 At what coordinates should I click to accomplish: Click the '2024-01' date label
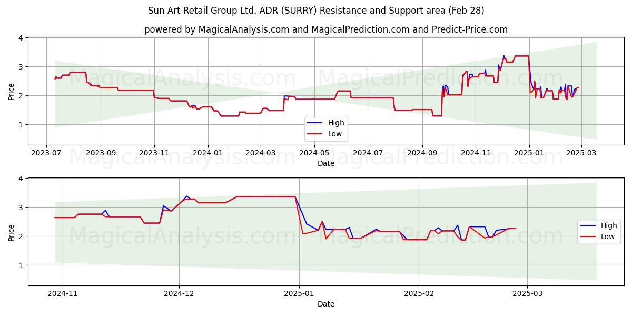click(208, 153)
